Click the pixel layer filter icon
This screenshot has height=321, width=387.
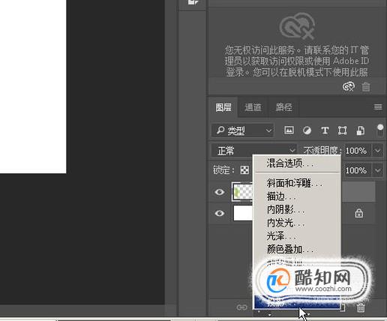coord(289,130)
